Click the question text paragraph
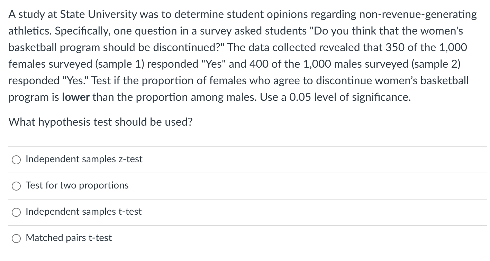This screenshot has width=490, height=261. [x=242, y=55]
